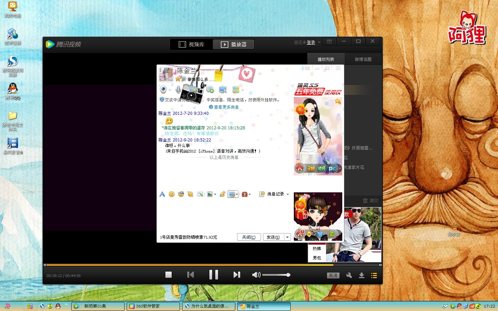498x311 pixels.
Task: Open player settings wrench icon
Action: click(x=349, y=275)
